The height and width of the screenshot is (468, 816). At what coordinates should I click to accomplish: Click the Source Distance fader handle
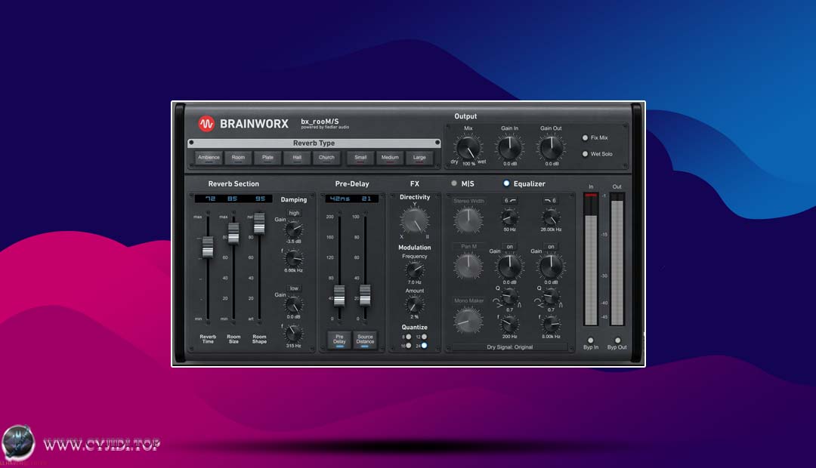(366, 295)
